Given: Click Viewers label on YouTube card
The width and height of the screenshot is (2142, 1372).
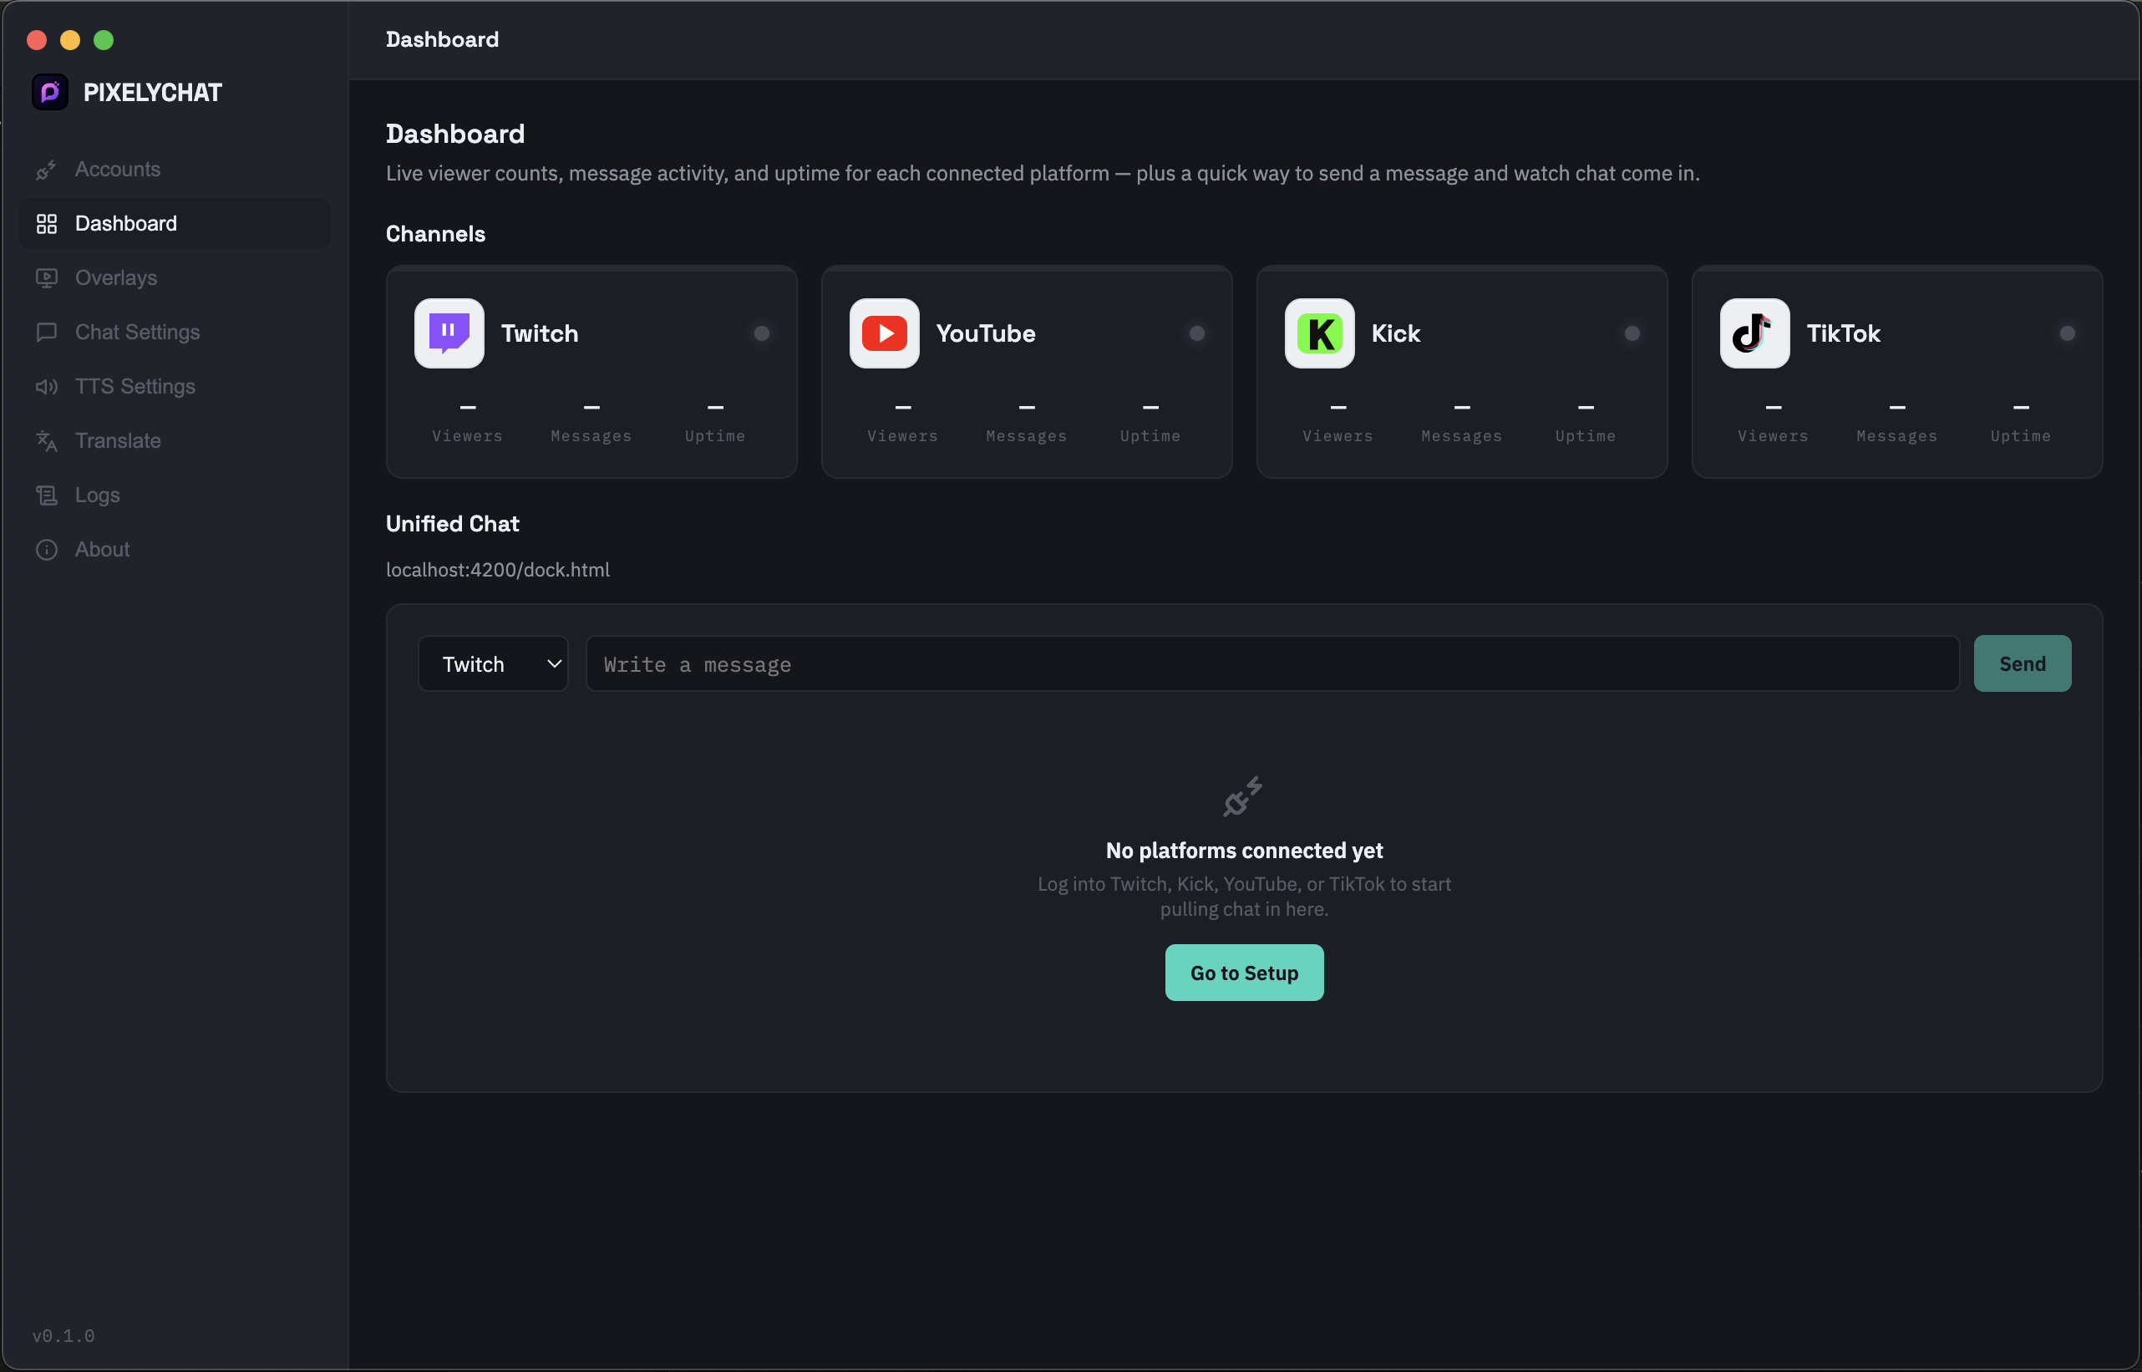Looking at the screenshot, I should click(x=903, y=435).
